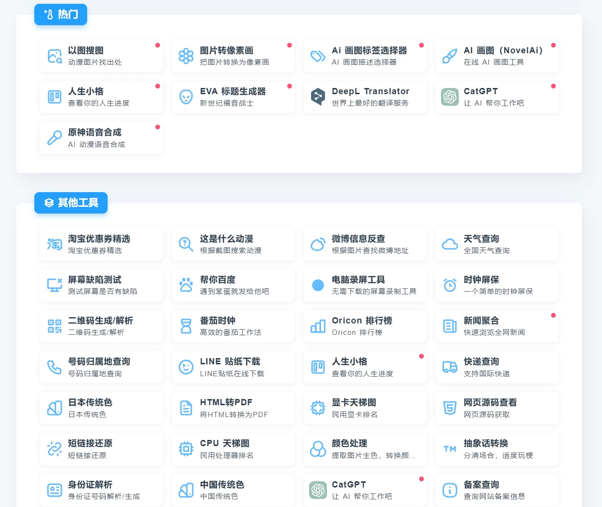Select the 其他工具 section tab
This screenshot has height=507, width=602.
point(71,203)
